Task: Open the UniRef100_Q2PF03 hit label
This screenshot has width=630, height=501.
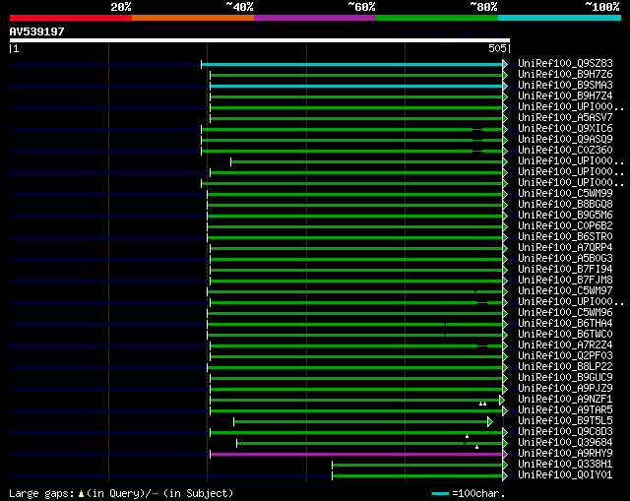Action: pos(565,356)
